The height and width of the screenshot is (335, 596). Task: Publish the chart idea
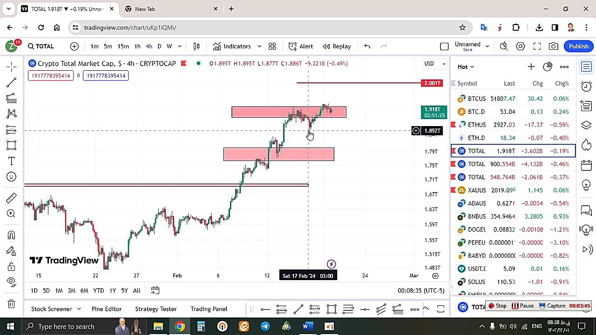pyautogui.click(x=578, y=46)
